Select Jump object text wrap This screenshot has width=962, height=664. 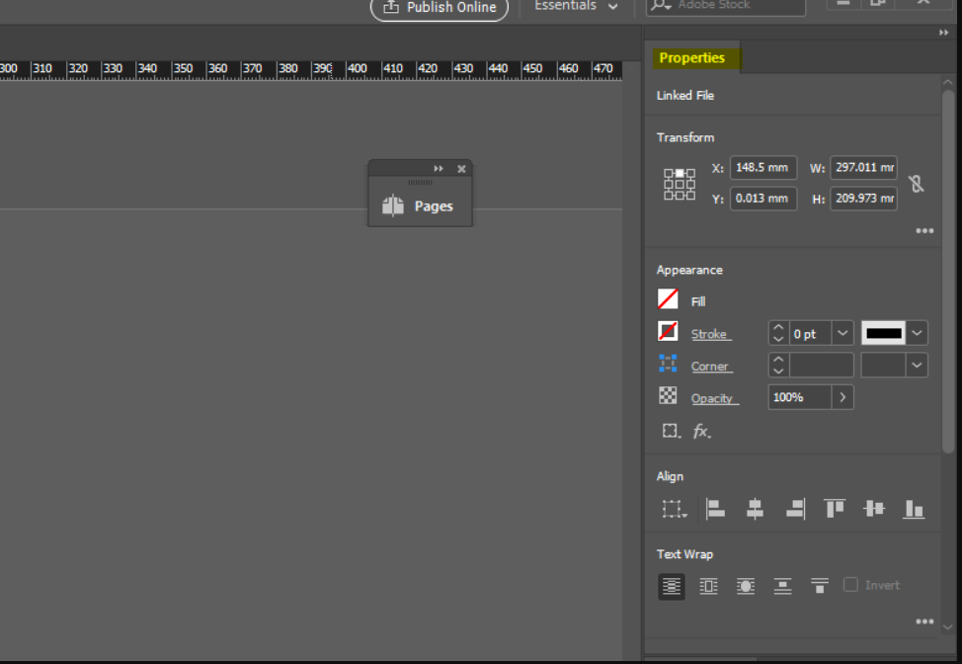782,586
